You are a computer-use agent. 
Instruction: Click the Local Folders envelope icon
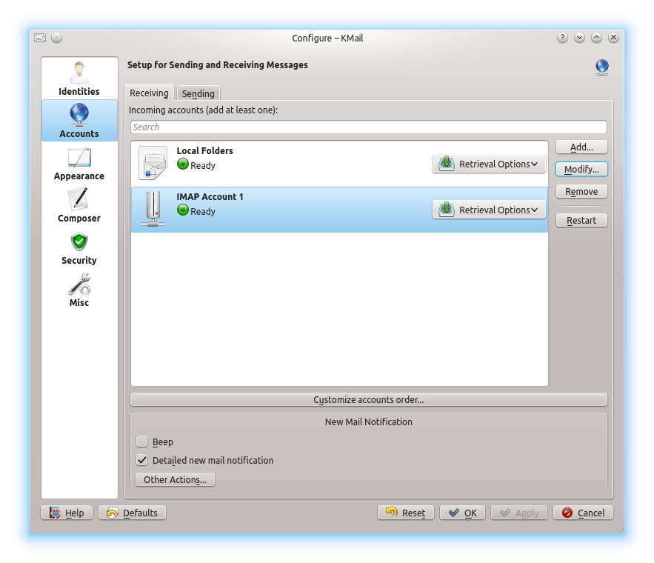pyautogui.click(x=153, y=163)
